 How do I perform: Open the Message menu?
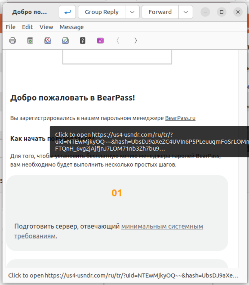point(72,27)
